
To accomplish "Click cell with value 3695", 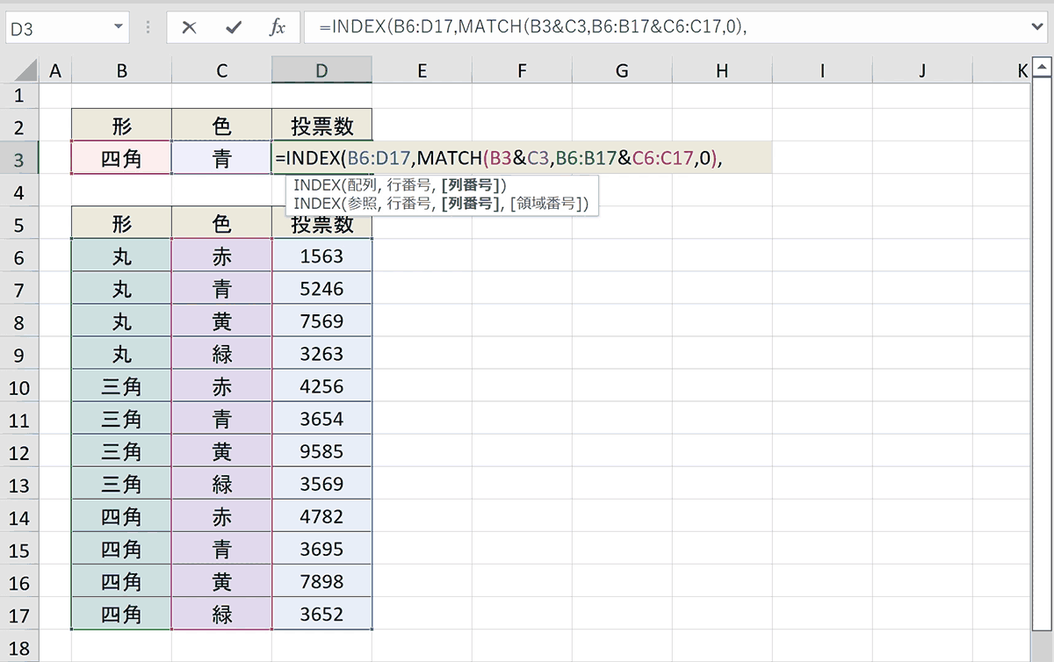I will tap(321, 549).
